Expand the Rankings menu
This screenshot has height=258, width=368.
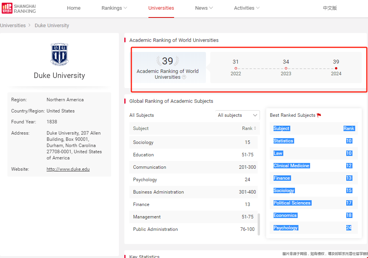tap(114, 8)
